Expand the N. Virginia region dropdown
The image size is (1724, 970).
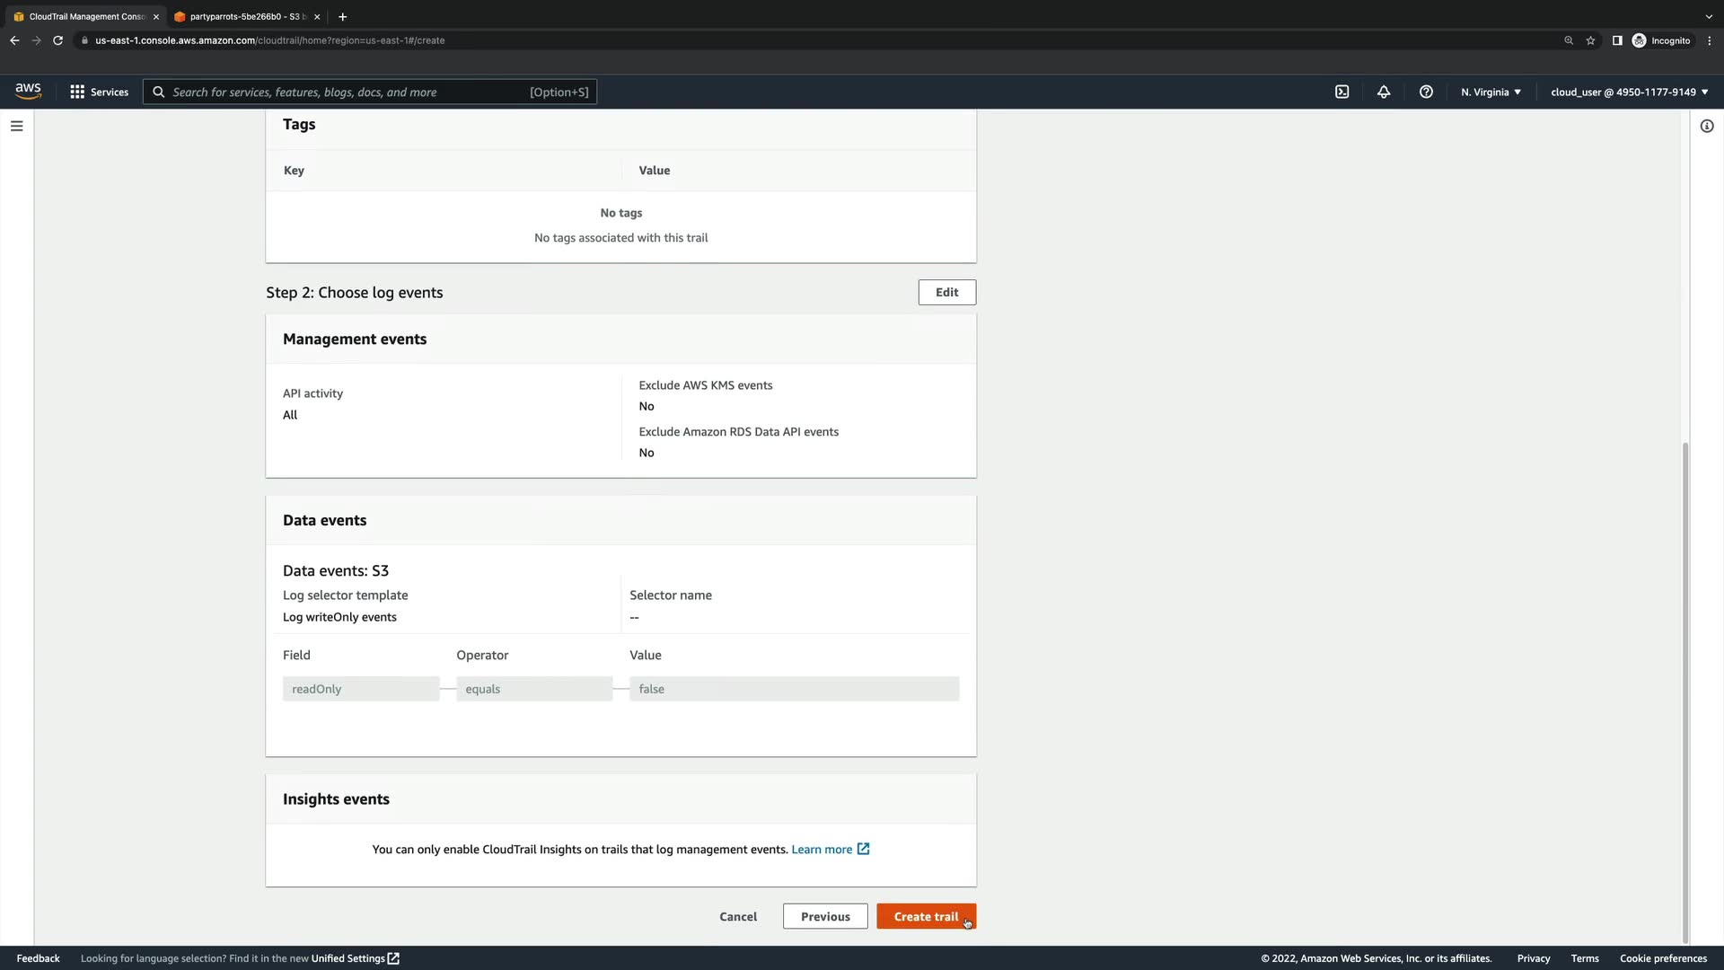1491,92
